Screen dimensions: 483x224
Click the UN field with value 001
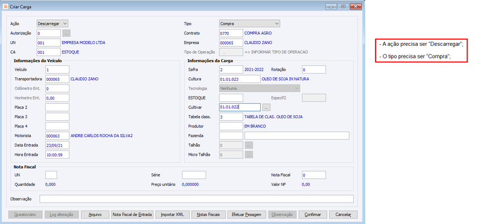49,42
